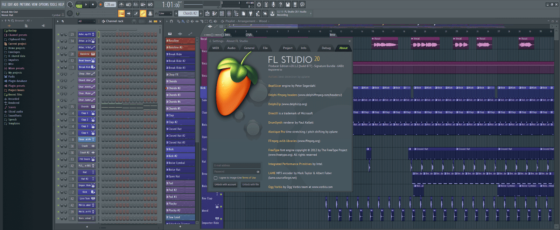Open the plugin picker plug icon
Viewport: 560px width, 230px height.
tap(251, 13)
